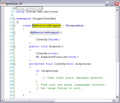Minimize the SportsCar.cs window

pyautogui.click(x=107, y=4)
